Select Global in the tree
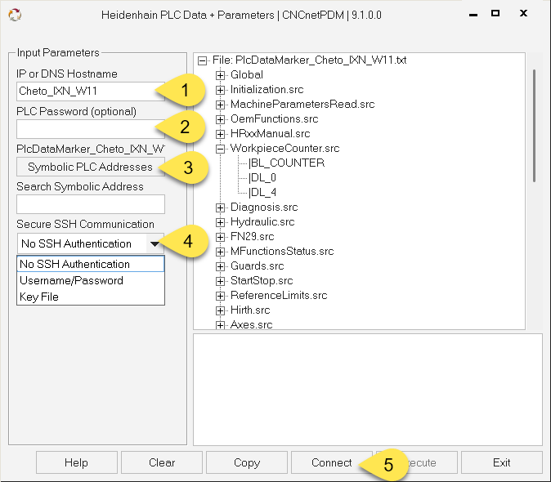The width and height of the screenshot is (551, 482). pyautogui.click(x=247, y=75)
